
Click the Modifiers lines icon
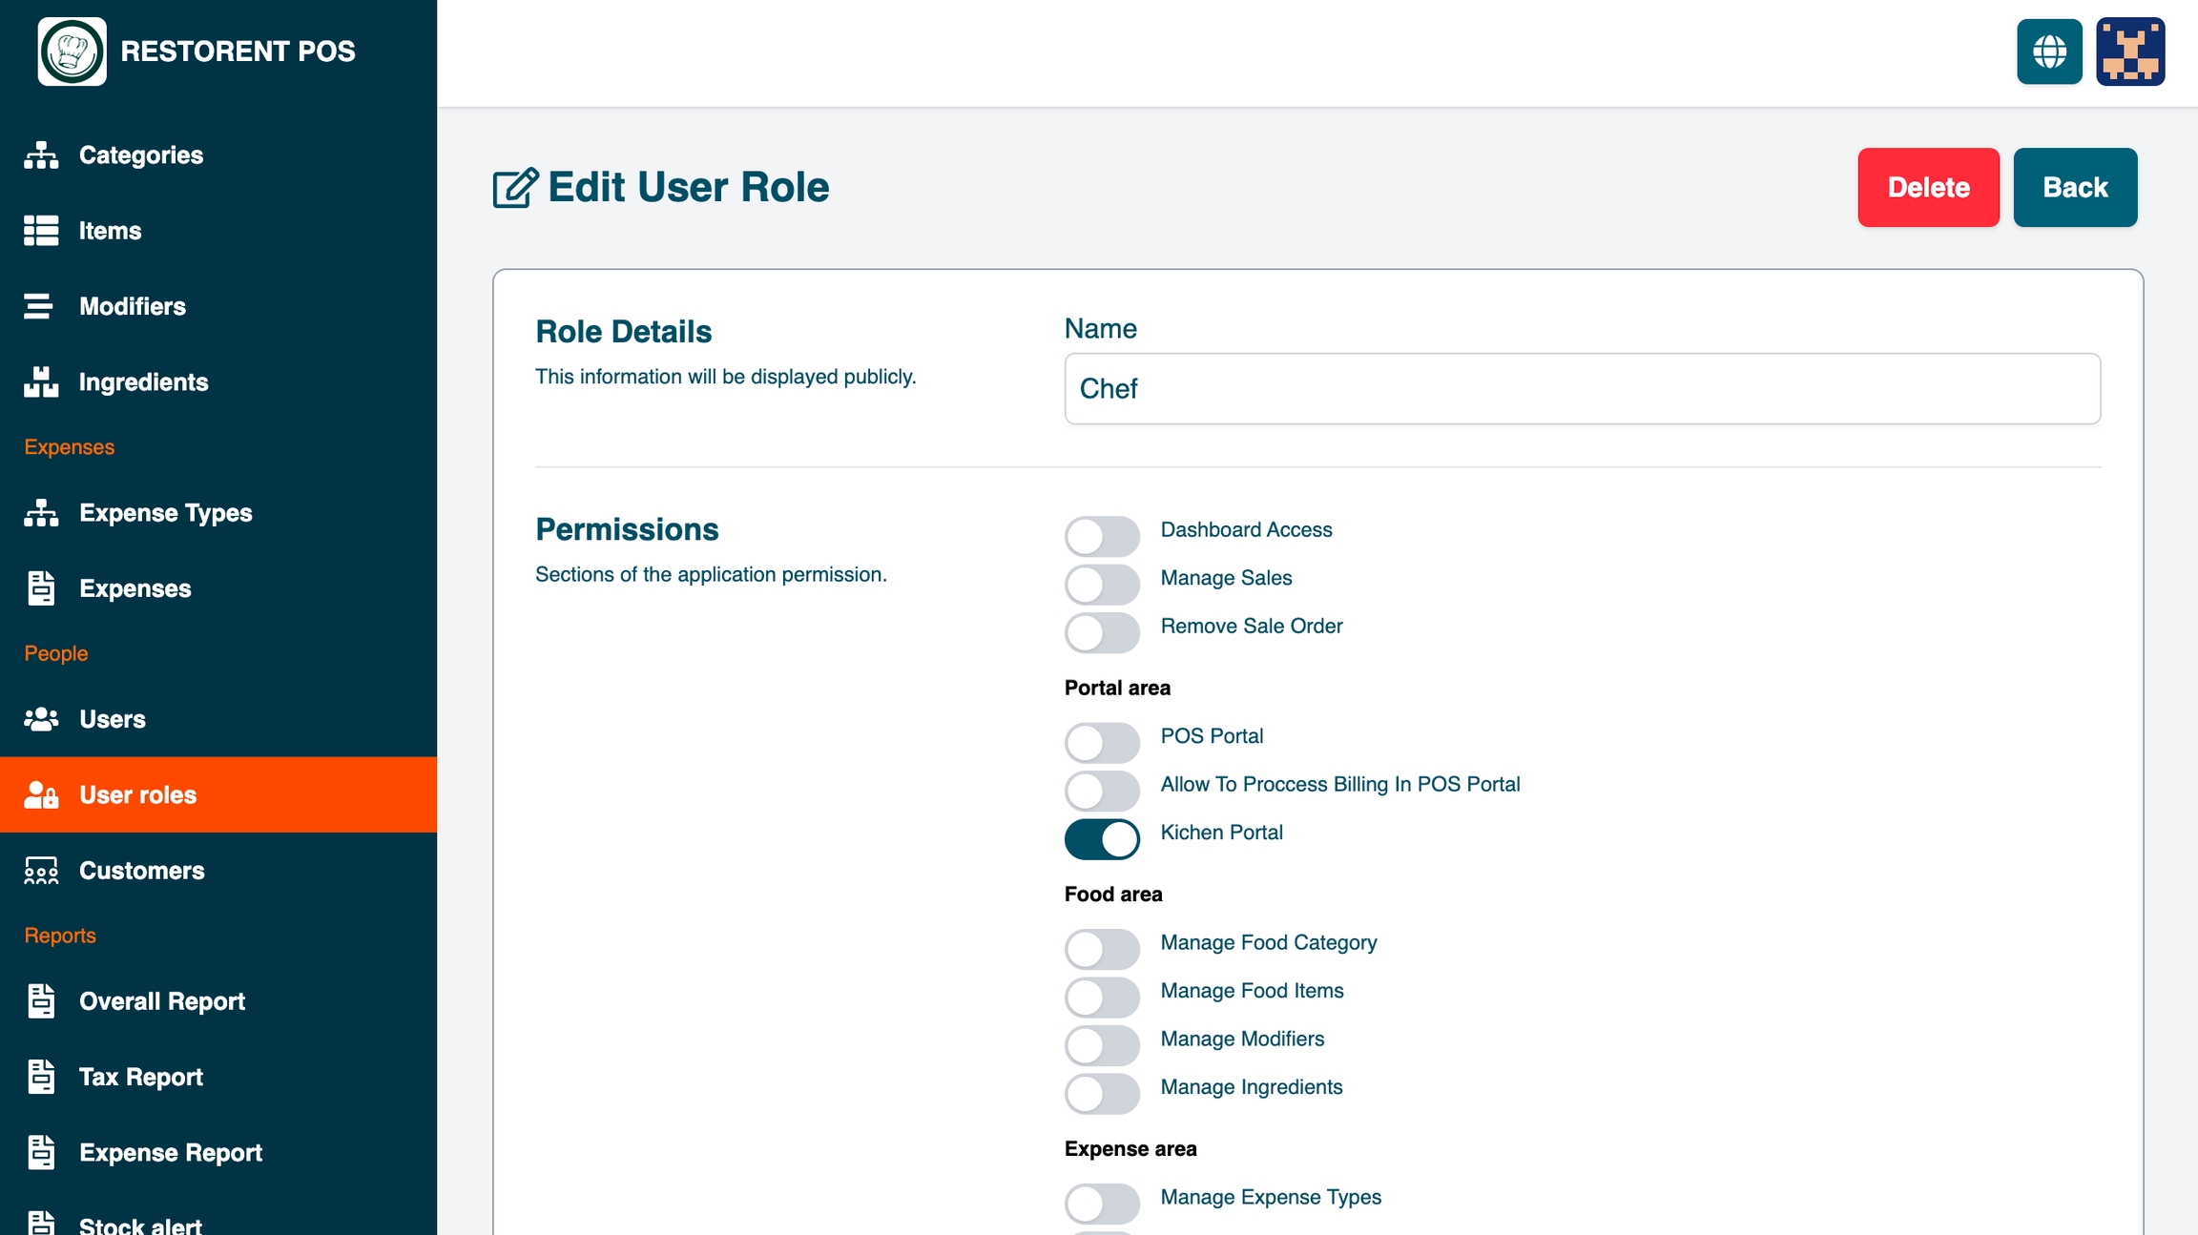(39, 306)
